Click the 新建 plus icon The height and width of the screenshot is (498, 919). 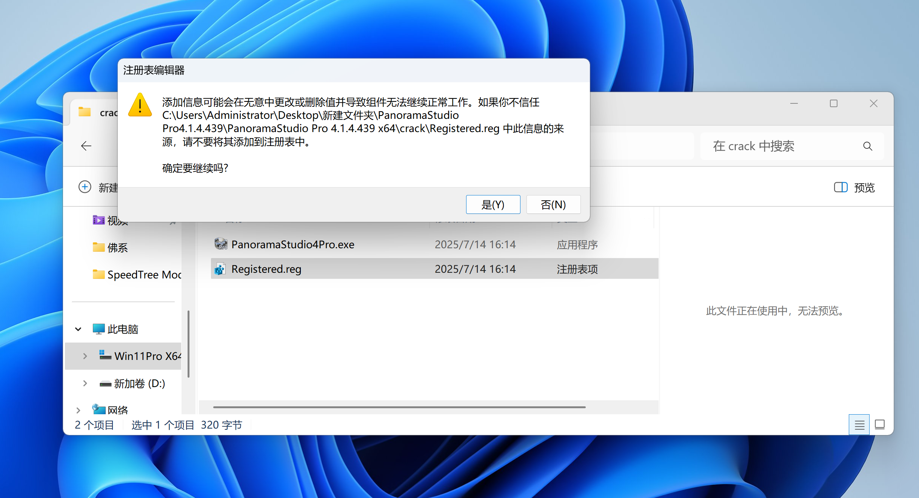pyautogui.click(x=85, y=187)
